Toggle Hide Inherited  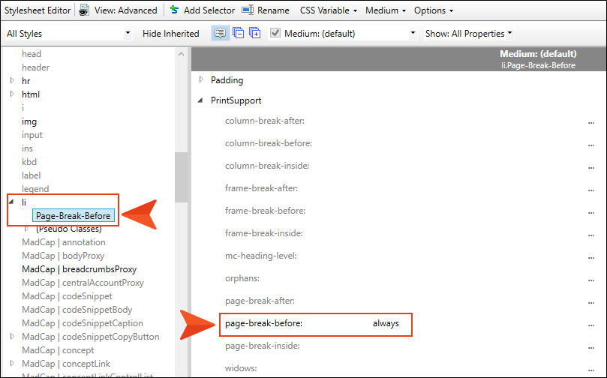pyautogui.click(x=170, y=33)
